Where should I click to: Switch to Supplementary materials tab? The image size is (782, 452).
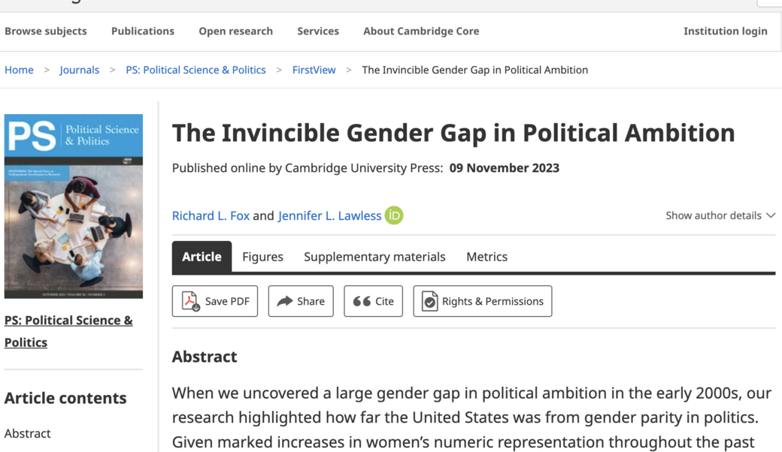tap(374, 257)
